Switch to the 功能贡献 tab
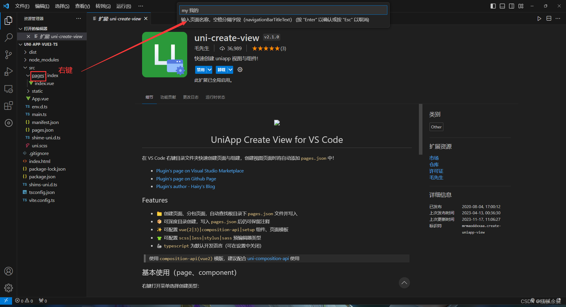This screenshot has height=307, width=566. [168, 97]
